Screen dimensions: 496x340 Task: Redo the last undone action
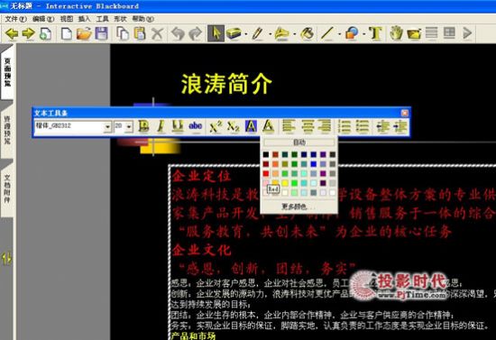(x=196, y=33)
